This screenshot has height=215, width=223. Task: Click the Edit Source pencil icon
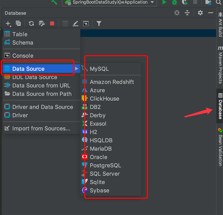76,23
